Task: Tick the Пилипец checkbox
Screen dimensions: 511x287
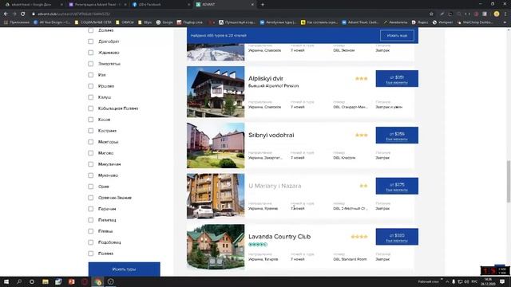Action: coord(90,220)
